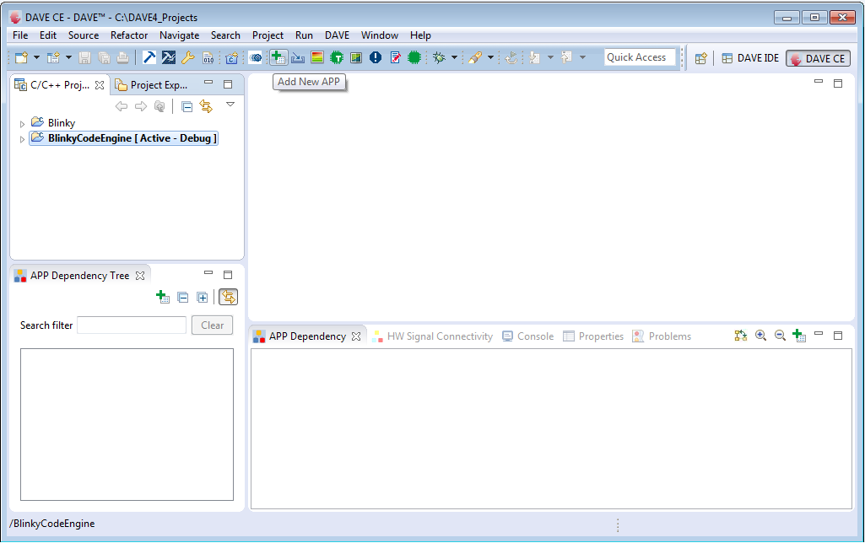Select the DAVE CE perspective button
This screenshot has width=865, height=543.
[818, 58]
